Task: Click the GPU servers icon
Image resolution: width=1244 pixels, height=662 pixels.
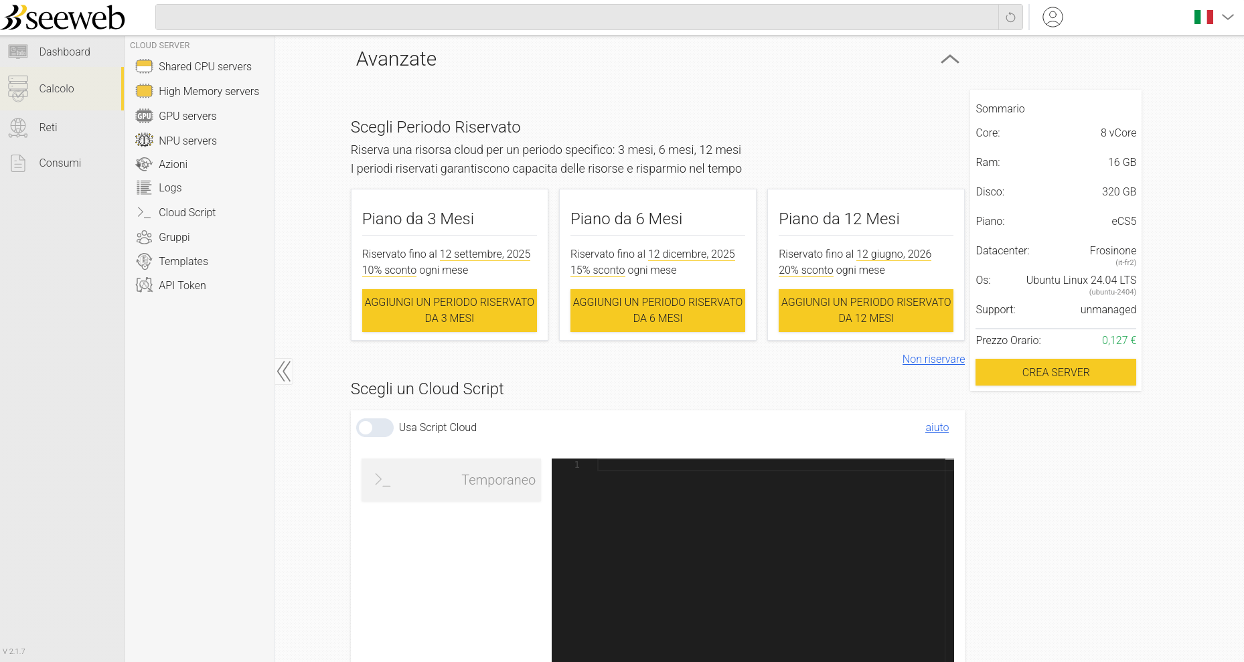Action: (144, 116)
